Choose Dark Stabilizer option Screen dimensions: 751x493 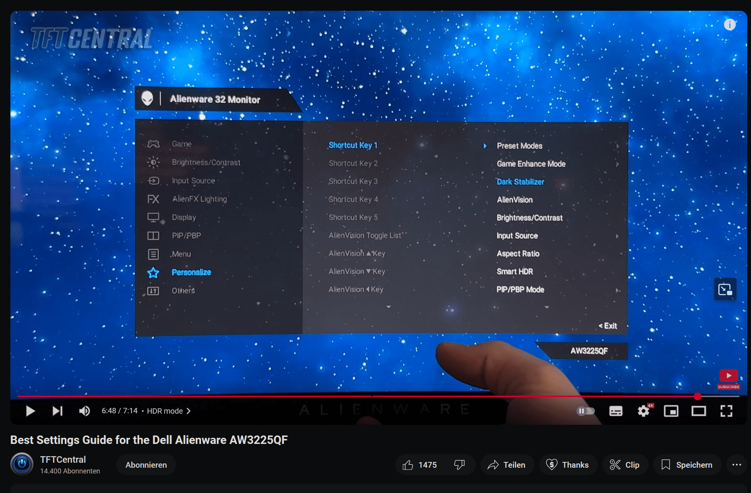(520, 182)
